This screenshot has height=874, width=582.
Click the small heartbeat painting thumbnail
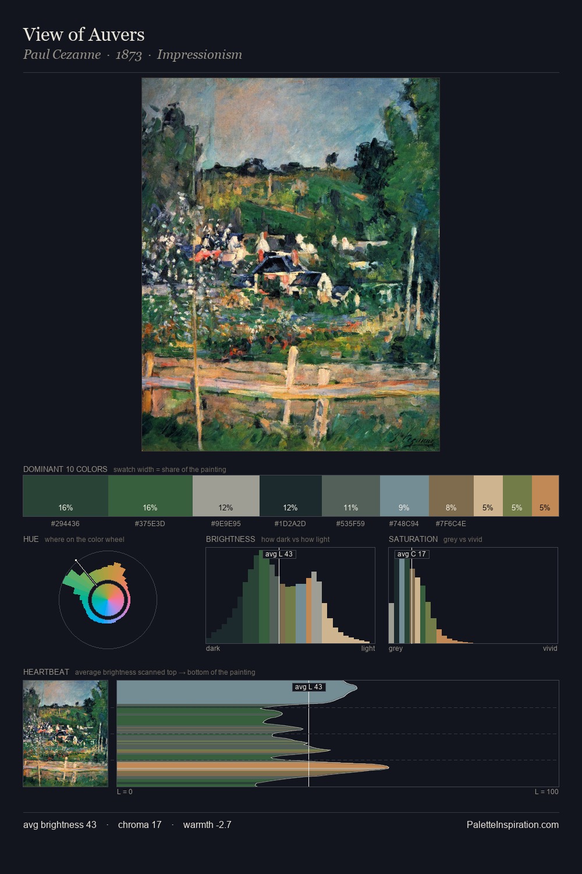65,734
